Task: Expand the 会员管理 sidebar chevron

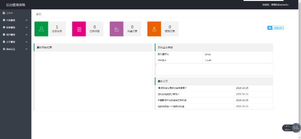Action: click(26, 20)
